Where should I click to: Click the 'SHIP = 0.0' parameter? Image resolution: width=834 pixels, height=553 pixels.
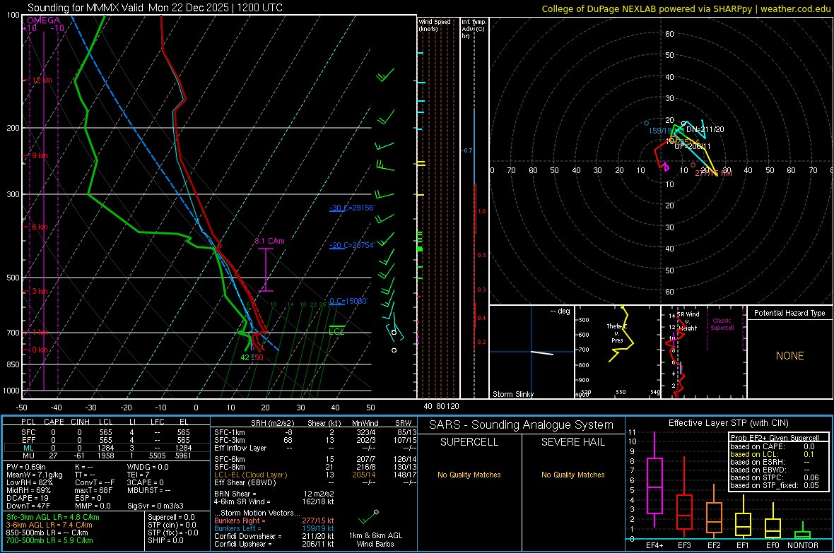coord(165,541)
